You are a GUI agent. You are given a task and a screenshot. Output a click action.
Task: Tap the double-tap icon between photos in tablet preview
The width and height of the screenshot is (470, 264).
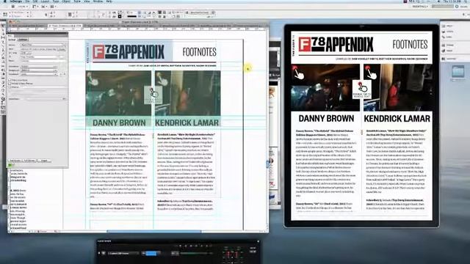(x=362, y=89)
